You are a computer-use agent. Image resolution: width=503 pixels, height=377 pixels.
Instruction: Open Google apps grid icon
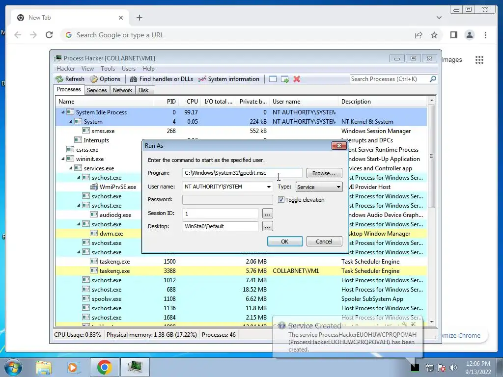click(479, 59)
